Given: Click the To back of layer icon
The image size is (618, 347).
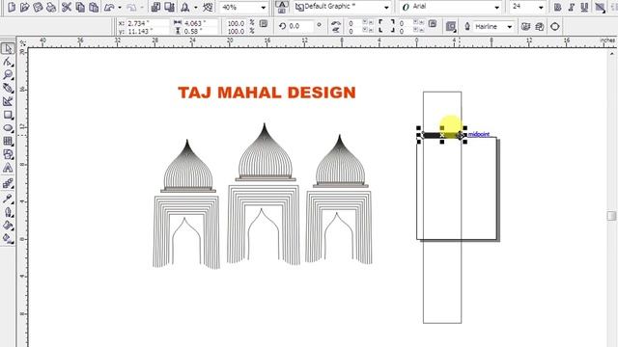Looking at the screenshot, I should tap(540, 27).
